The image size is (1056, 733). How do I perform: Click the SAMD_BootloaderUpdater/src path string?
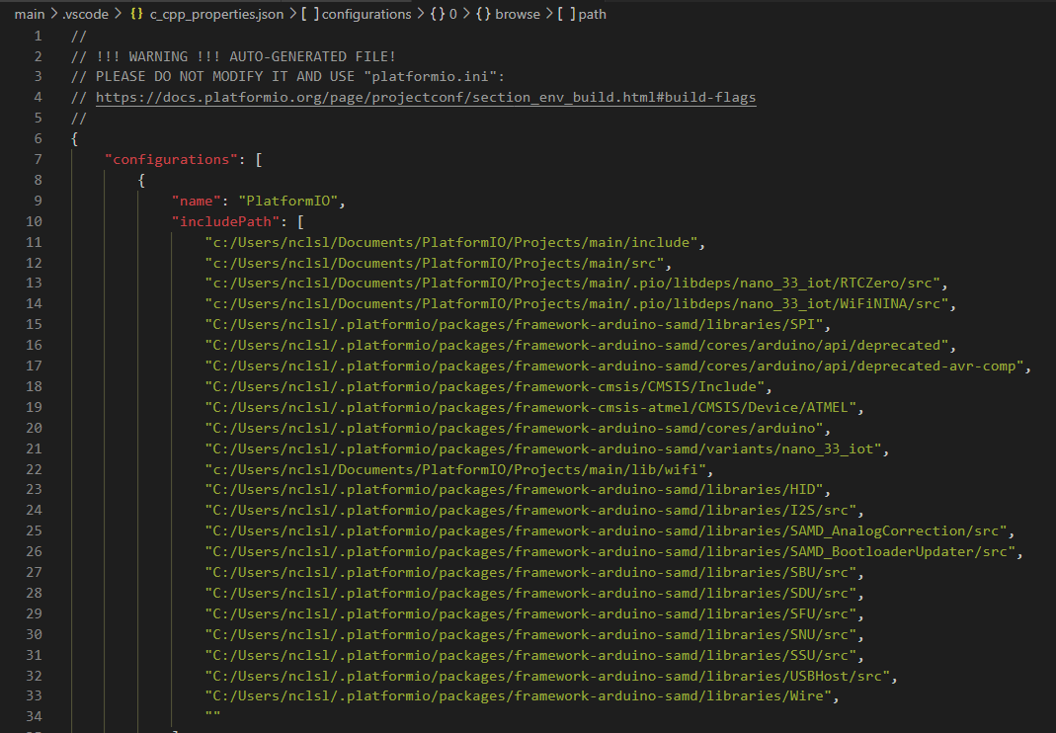coord(610,552)
